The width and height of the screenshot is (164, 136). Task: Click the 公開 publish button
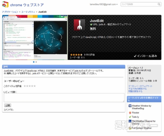point(8,105)
